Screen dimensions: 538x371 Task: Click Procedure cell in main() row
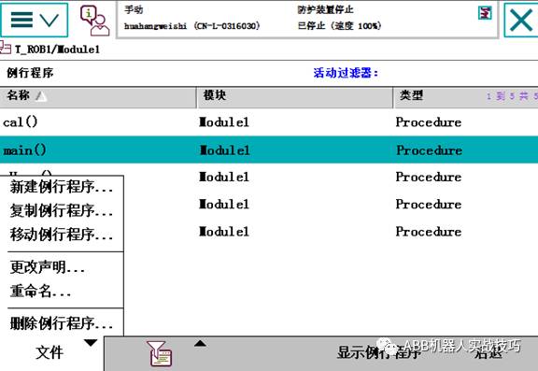[429, 150]
